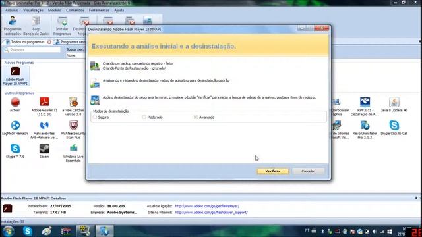Select Revo Uninstaller Pro 3.1.2 icon
This screenshot has height=237, width=422.
(365, 130)
